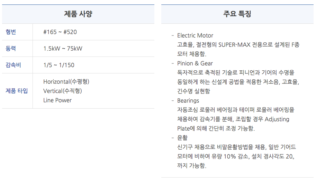Image resolution: width=316 pixels, height=181 pixels.
Task: Click the 1.5kW ~ 75kW value
Action: [x=63, y=49]
